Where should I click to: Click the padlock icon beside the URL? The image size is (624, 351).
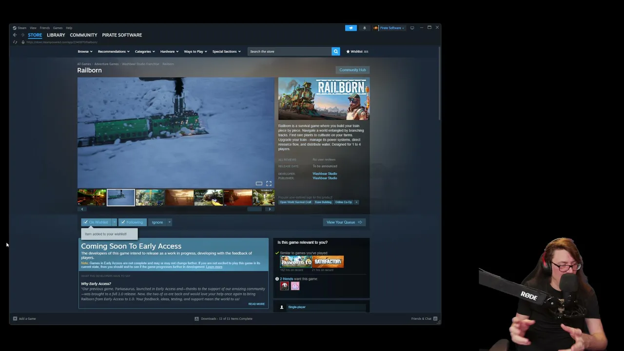(22, 42)
